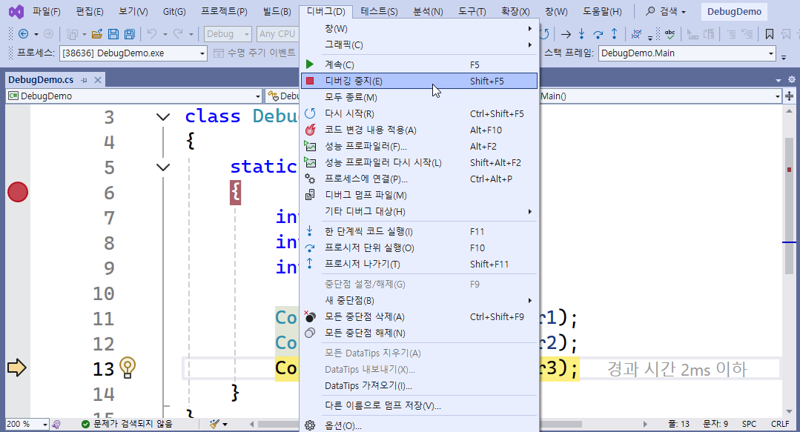The image size is (800, 432).
Task: Select the Step Into toolbar icon
Action: coord(581,33)
